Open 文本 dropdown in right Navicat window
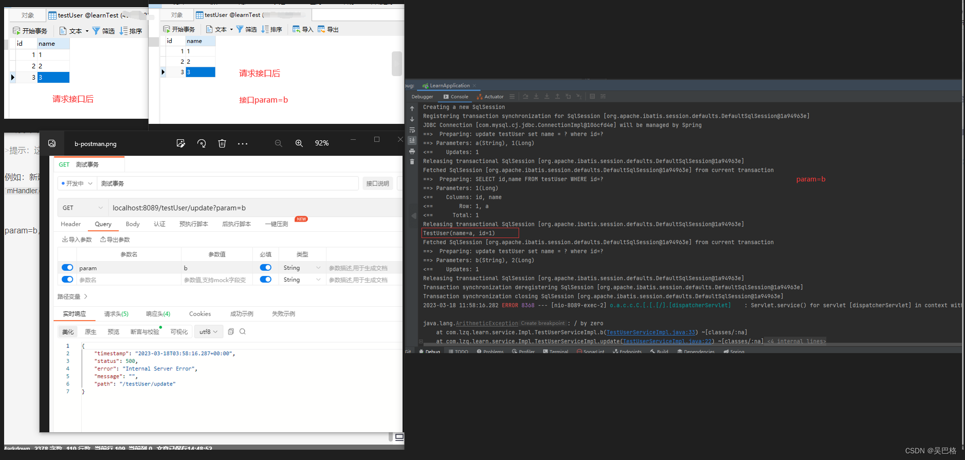 [220, 29]
